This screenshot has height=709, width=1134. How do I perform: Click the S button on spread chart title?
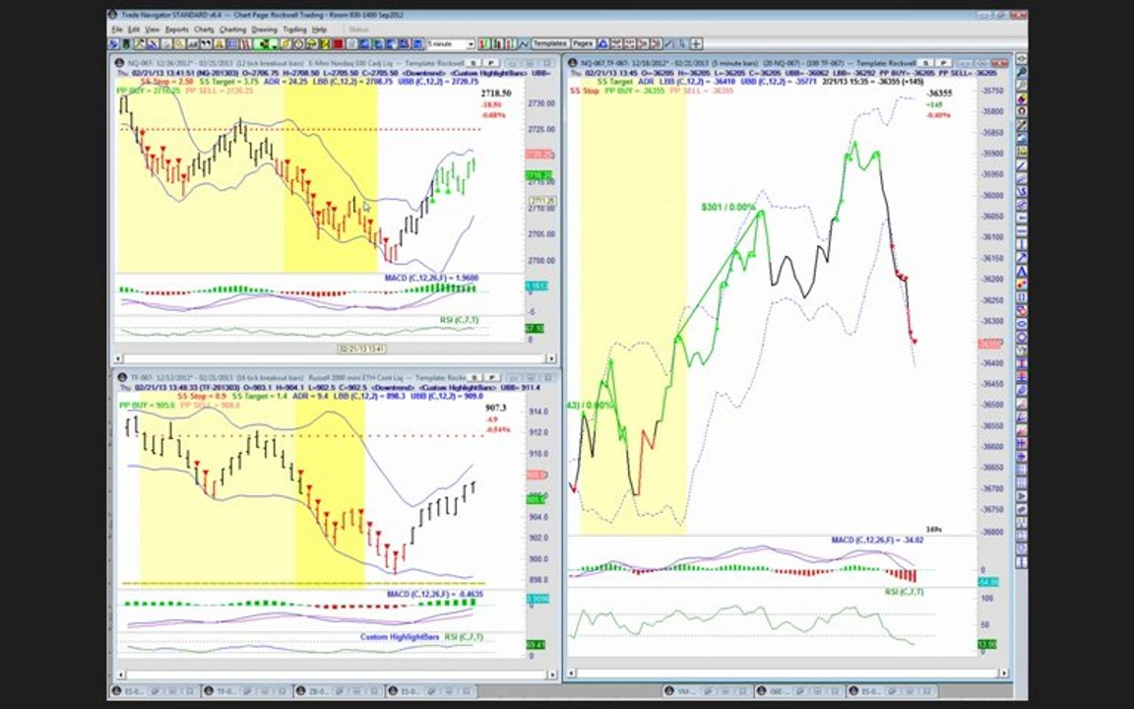point(925,63)
